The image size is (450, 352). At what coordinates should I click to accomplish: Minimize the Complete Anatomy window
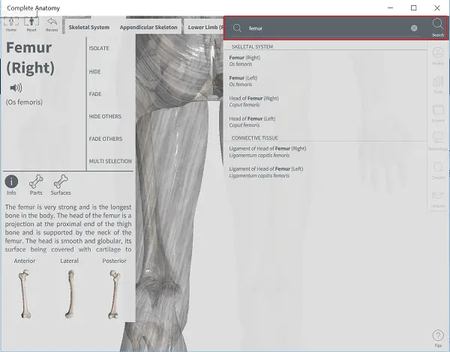tap(390, 7)
